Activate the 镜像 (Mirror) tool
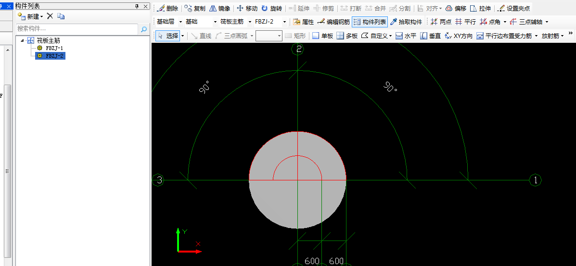 tap(220, 8)
